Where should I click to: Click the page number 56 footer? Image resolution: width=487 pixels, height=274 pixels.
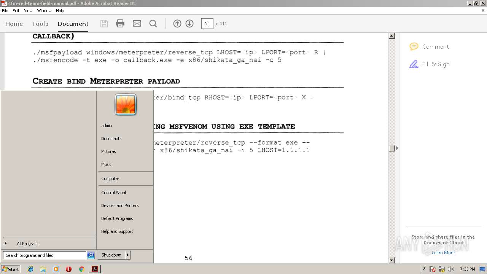point(189,258)
